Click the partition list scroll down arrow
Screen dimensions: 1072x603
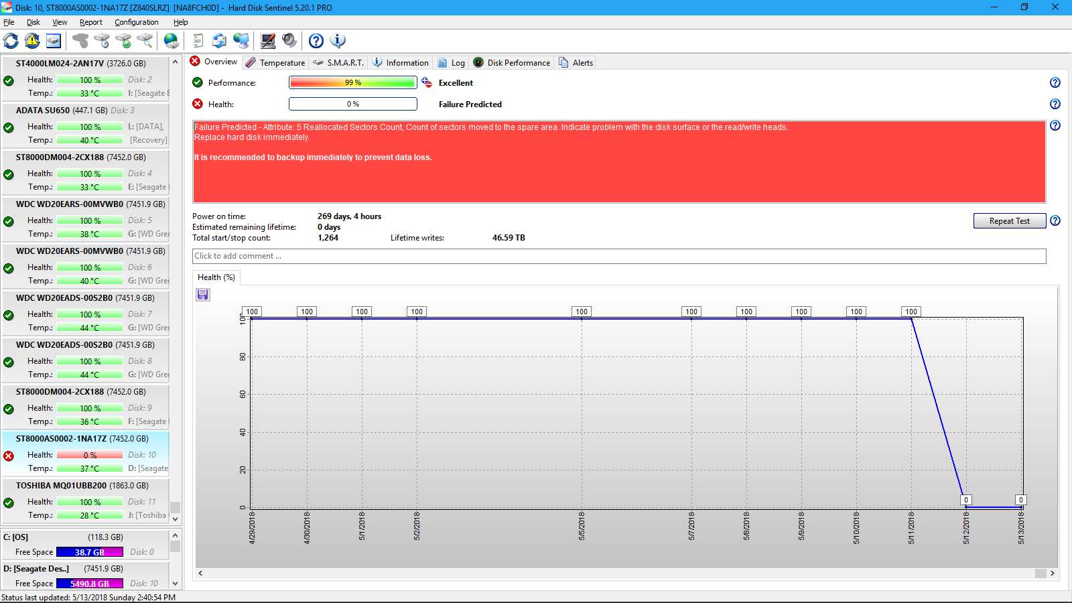tap(175, 584)
